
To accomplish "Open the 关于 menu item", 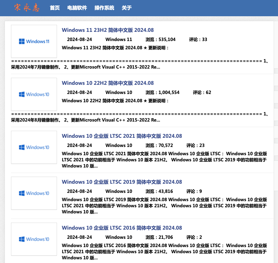I will [126, 8].
